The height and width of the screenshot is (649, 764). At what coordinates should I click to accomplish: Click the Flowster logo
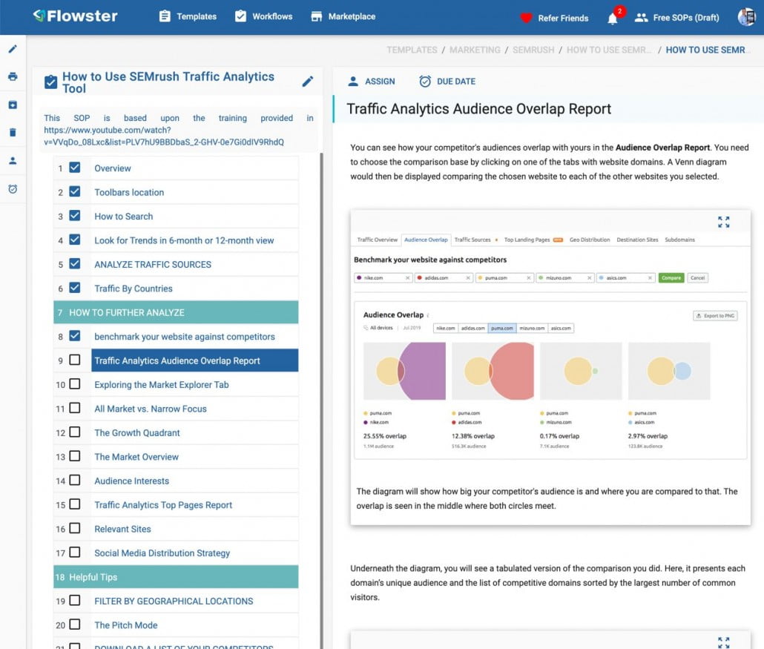point(75,16)
